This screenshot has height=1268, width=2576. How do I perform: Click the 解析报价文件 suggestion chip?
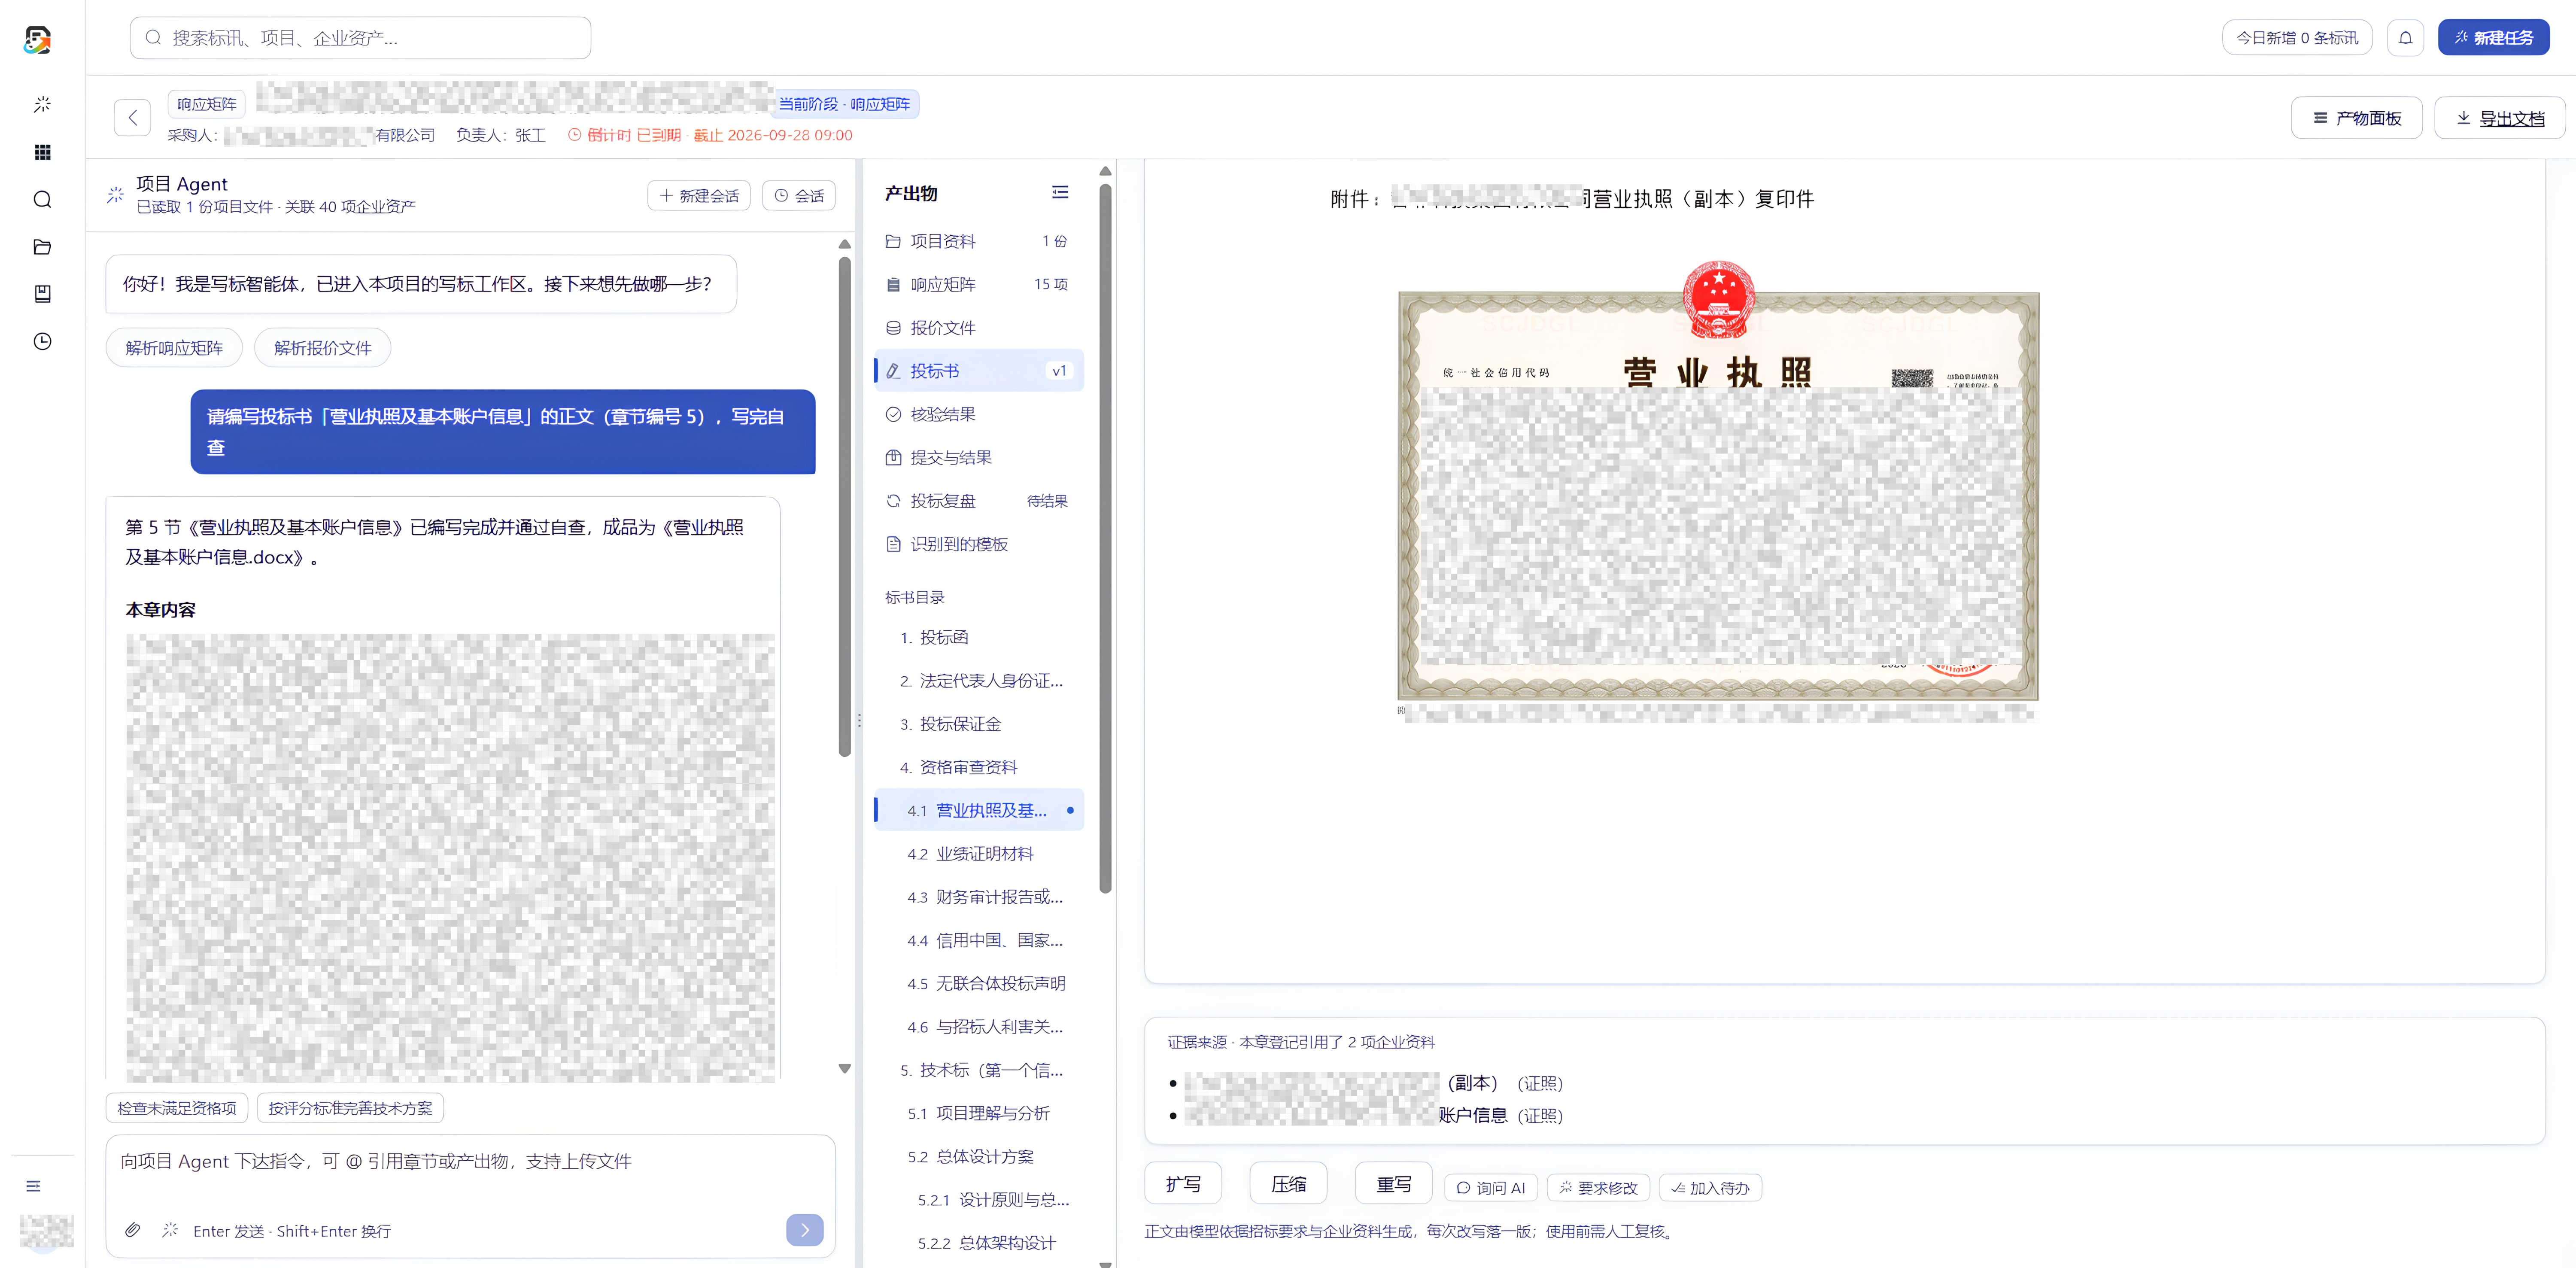tap(322, 348)
